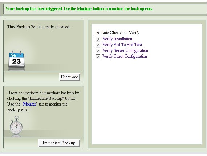The image size is (207, 156).
Task: Click the blue Feb header on calendar
Action: [16, 56]
